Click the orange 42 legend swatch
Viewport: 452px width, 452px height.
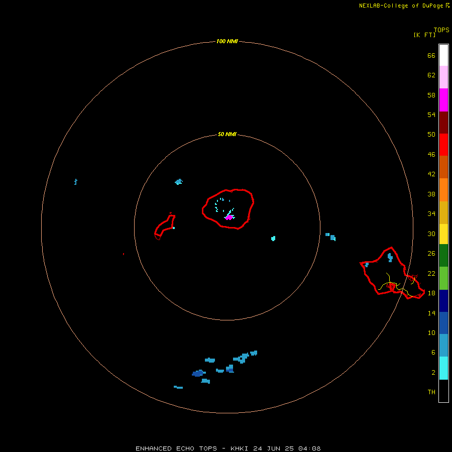coord(443,190)
